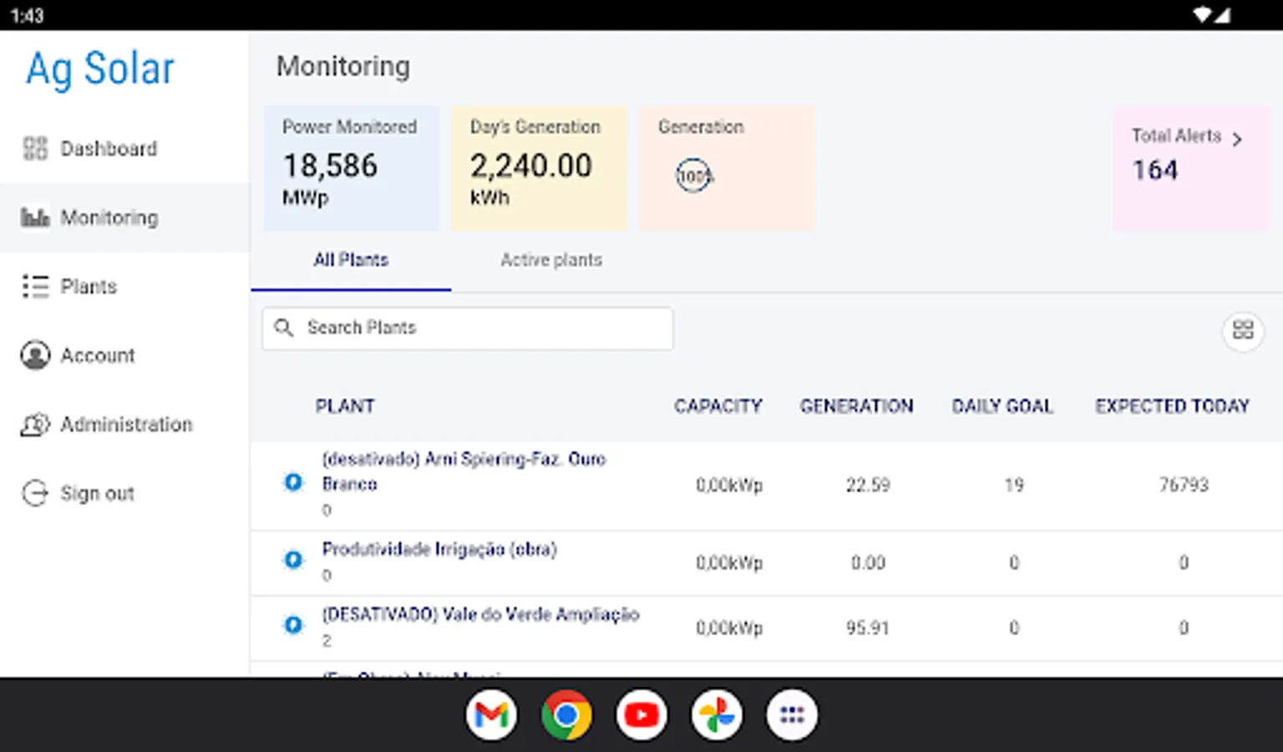Screen dimensions: 1283x752
Task: Expand Total Alerts with chevron arrow
Action: [1237, 139]
